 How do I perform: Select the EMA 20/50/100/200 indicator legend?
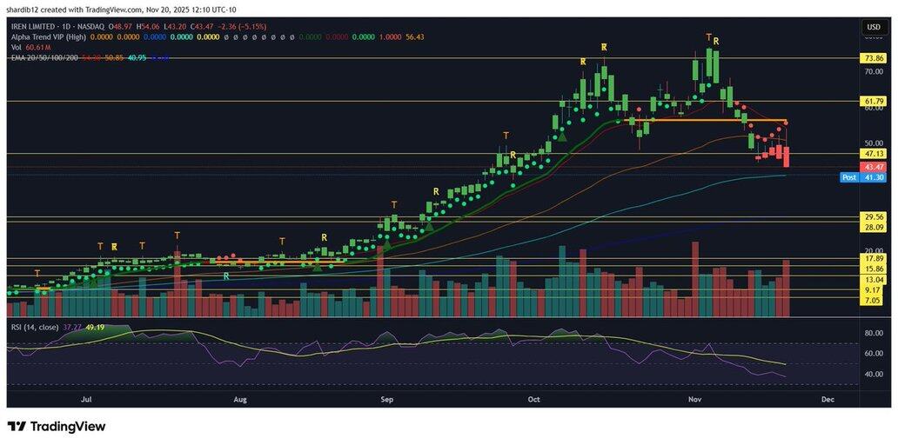44,58
